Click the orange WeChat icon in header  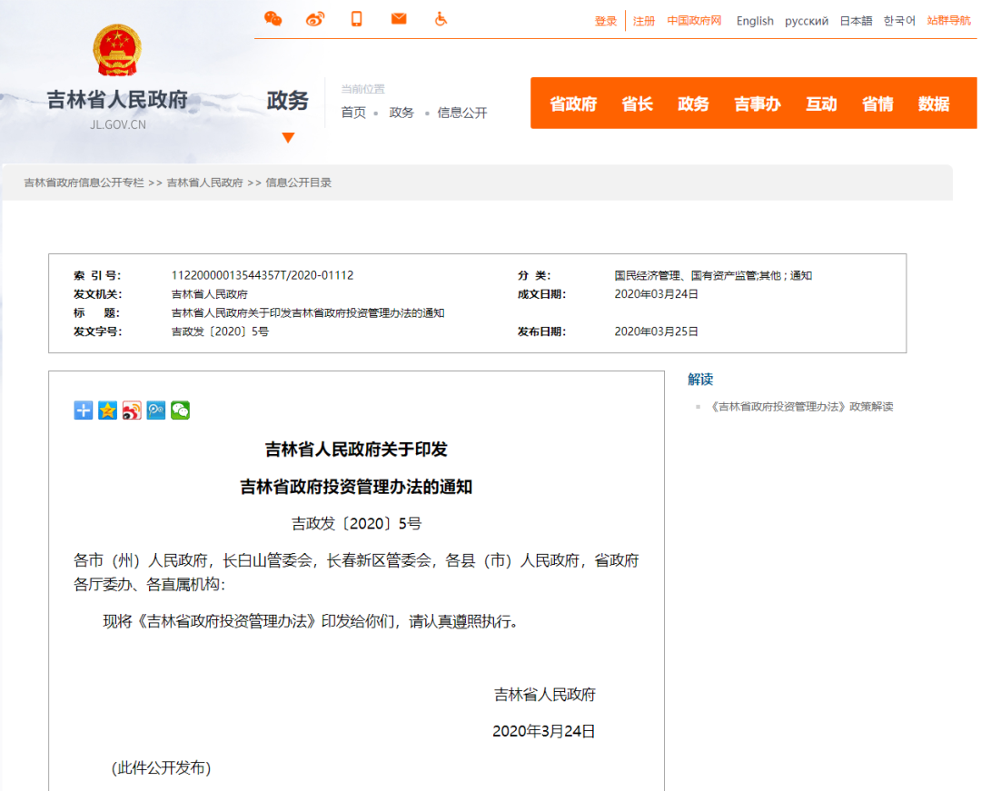272,19
